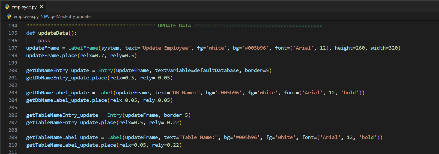This screenshot has height=154, width=439.
Task: Click line number 209 in the gutter
Action: coord(13,137)
